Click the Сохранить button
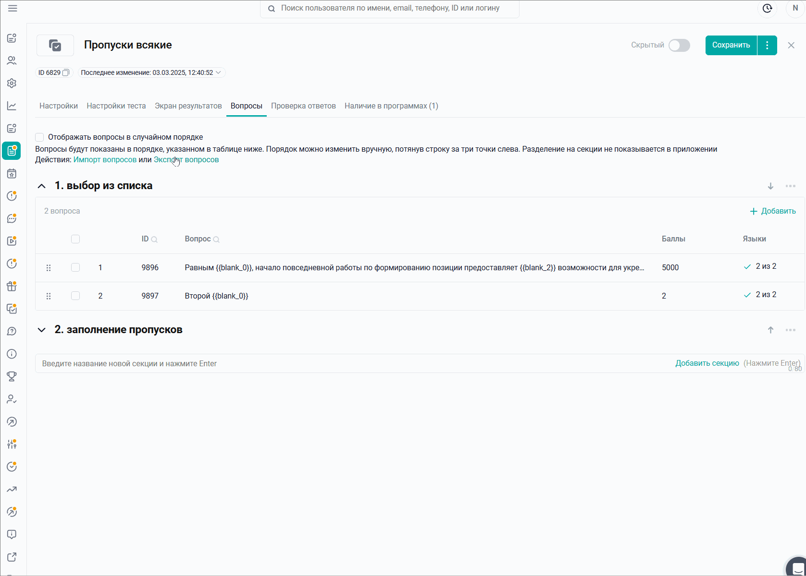Screen dimensions: 806x576 (x=731, y=45)
